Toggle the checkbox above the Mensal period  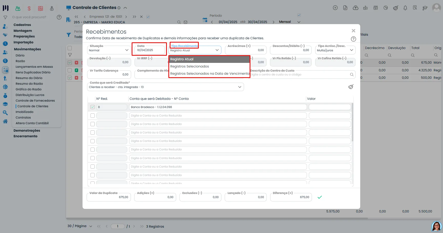point(299,15)
